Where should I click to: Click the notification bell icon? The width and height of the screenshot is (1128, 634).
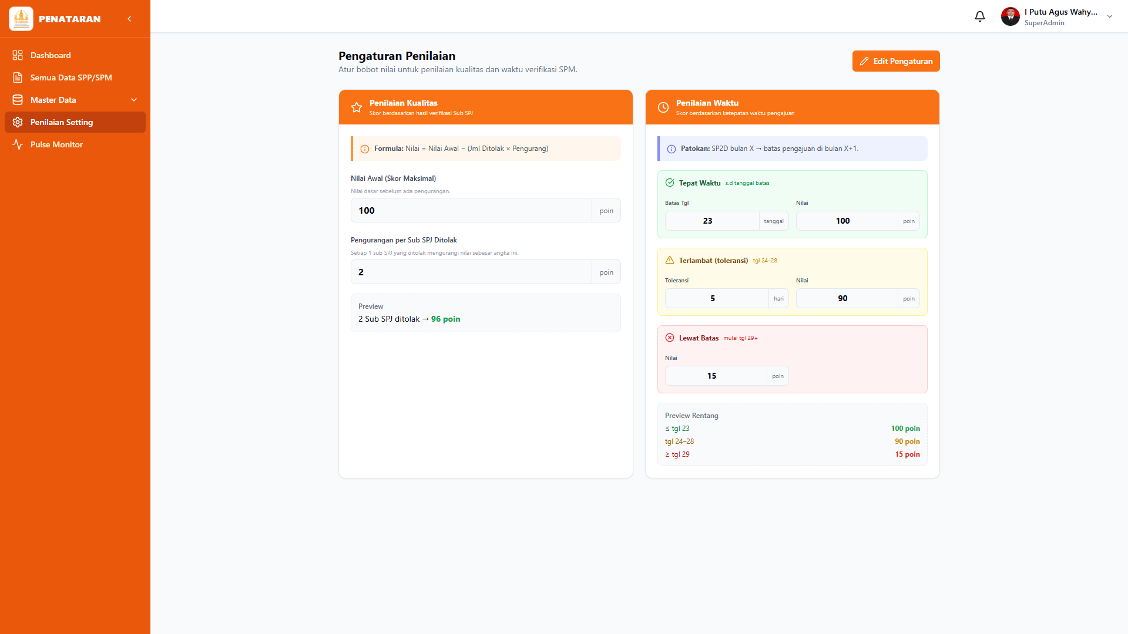pos(979,16)
